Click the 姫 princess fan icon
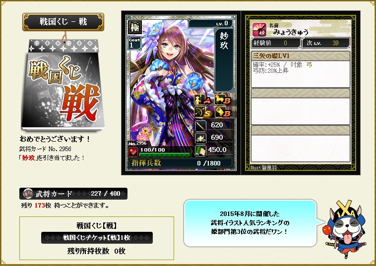This screenshot has width=376, height=266. coord(259,29)
